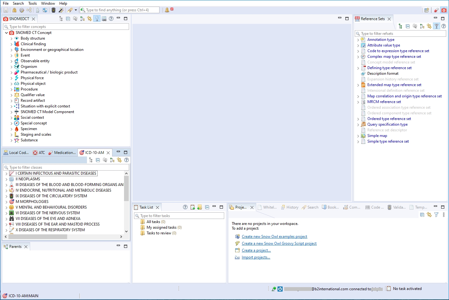Click Create new Snow Owl examples project link
Image resolution: width=449 pixels, height=300 pixels.
274,237
